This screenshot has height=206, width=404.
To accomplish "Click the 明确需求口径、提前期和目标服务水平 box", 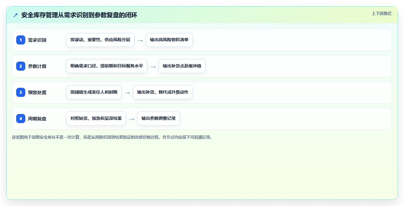I will click(x=107, y=66).
